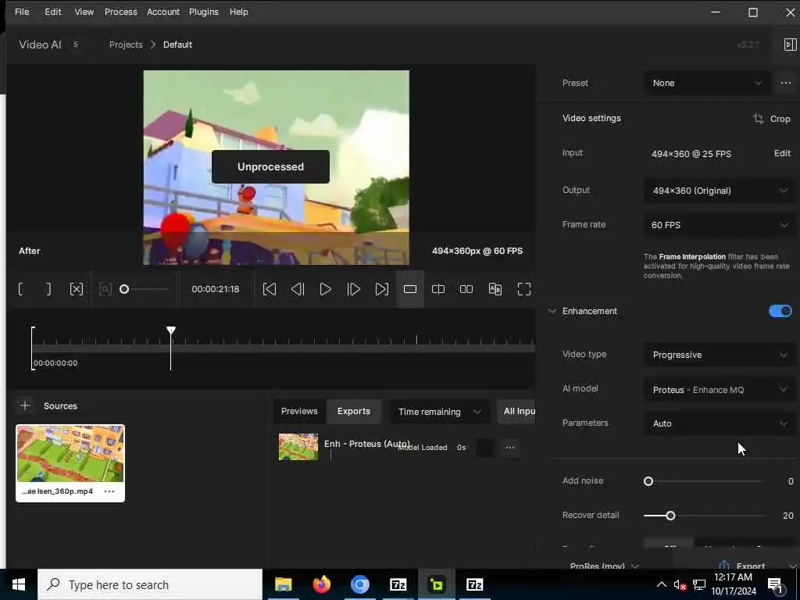Viewport: 800px width, 600px height.
Task: Open the File menu
Action: click(22, 12)
